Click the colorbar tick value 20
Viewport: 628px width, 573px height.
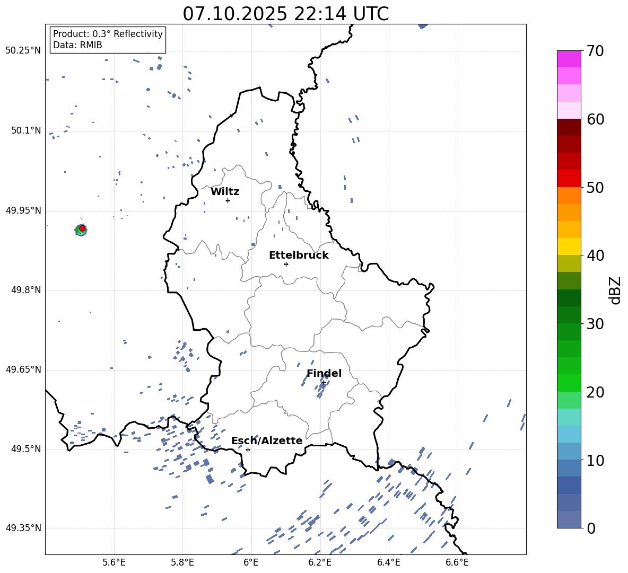coord(595,392)
